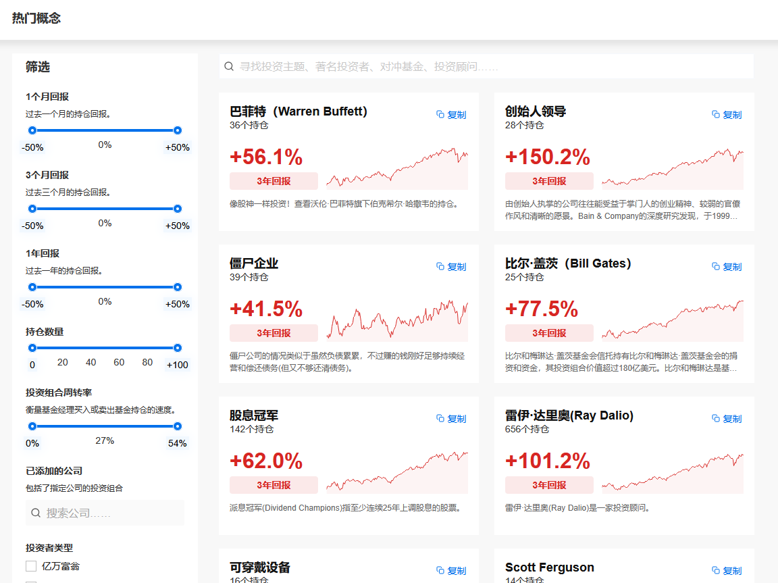Grab the right handle of 1个月回报 slider
The width and height of the screenshot is (778, 583).
pyautogui.click(x=177, y=130)
